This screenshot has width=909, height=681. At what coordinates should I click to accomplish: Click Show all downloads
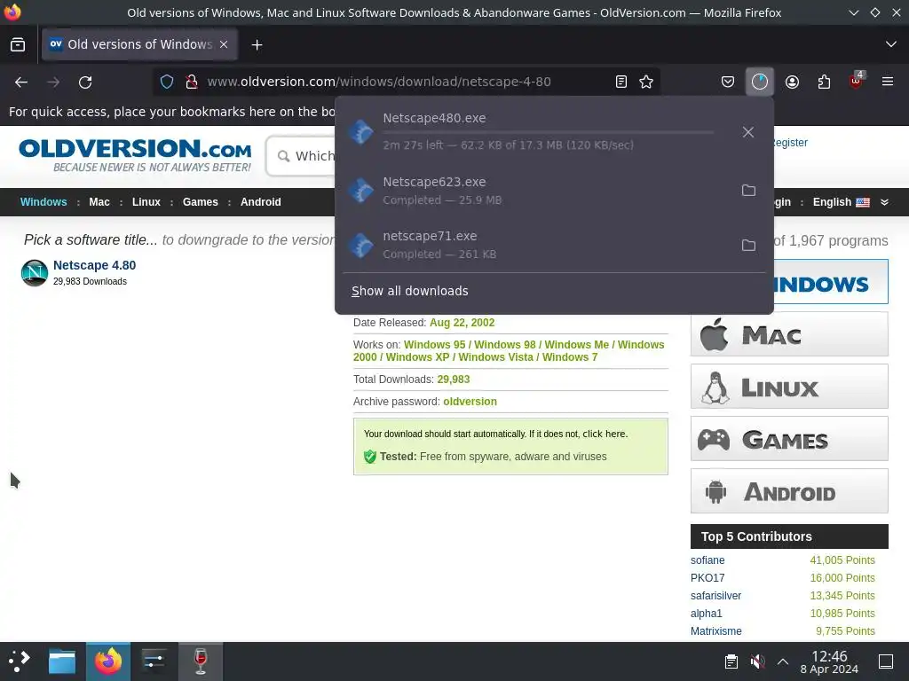[410, 291]
